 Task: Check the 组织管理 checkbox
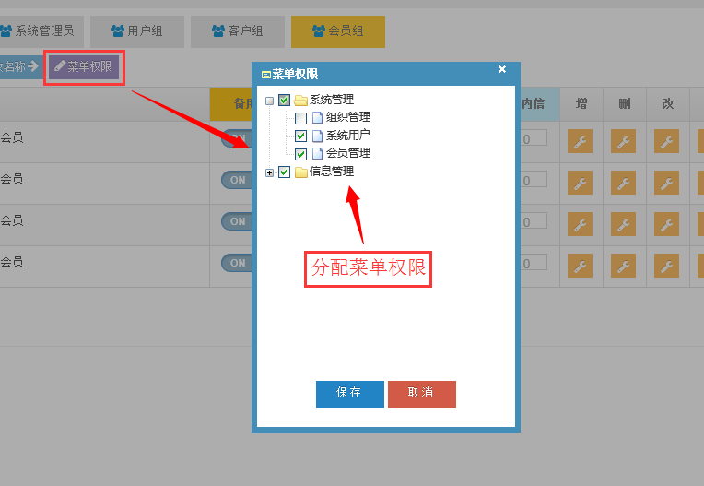point(300,118)
